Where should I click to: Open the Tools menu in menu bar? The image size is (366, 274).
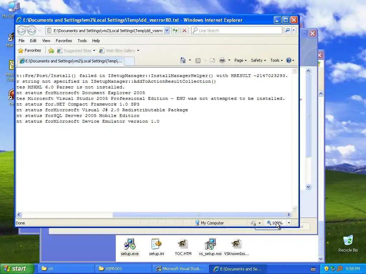pyautogui.click(x=82, y=41)
